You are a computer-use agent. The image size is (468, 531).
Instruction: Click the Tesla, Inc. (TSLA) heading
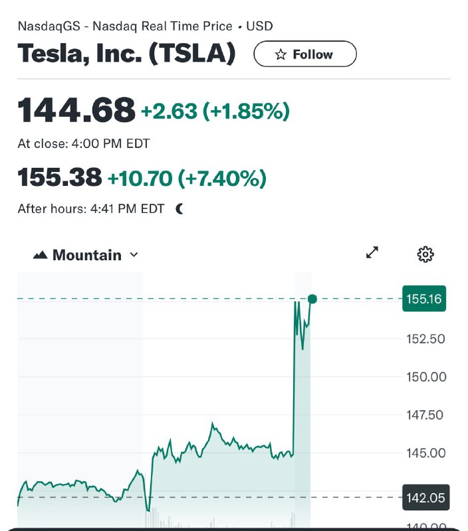click(126, 54)
